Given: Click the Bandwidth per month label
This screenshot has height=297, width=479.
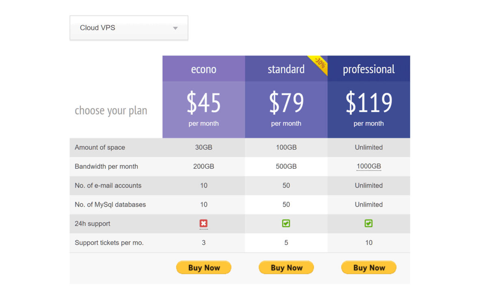Looking at the screenshot, I should tap(106, 166).
